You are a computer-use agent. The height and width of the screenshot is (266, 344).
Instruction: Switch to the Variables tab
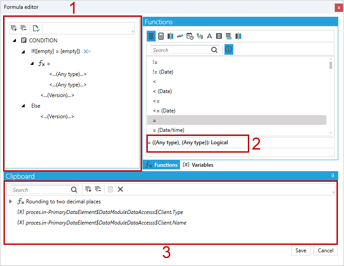point(198,165)
